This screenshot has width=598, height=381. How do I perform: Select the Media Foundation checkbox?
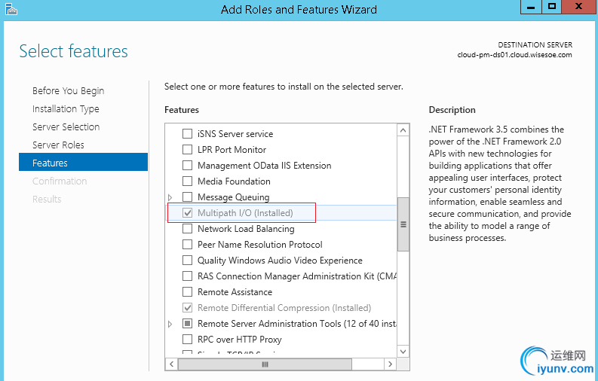click(x=188, y=181)
